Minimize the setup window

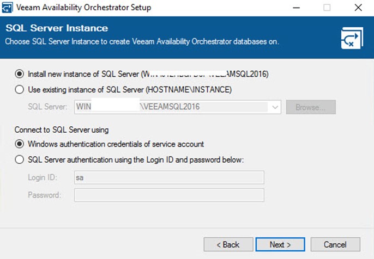pyautogui.click(x=296, y=8)
